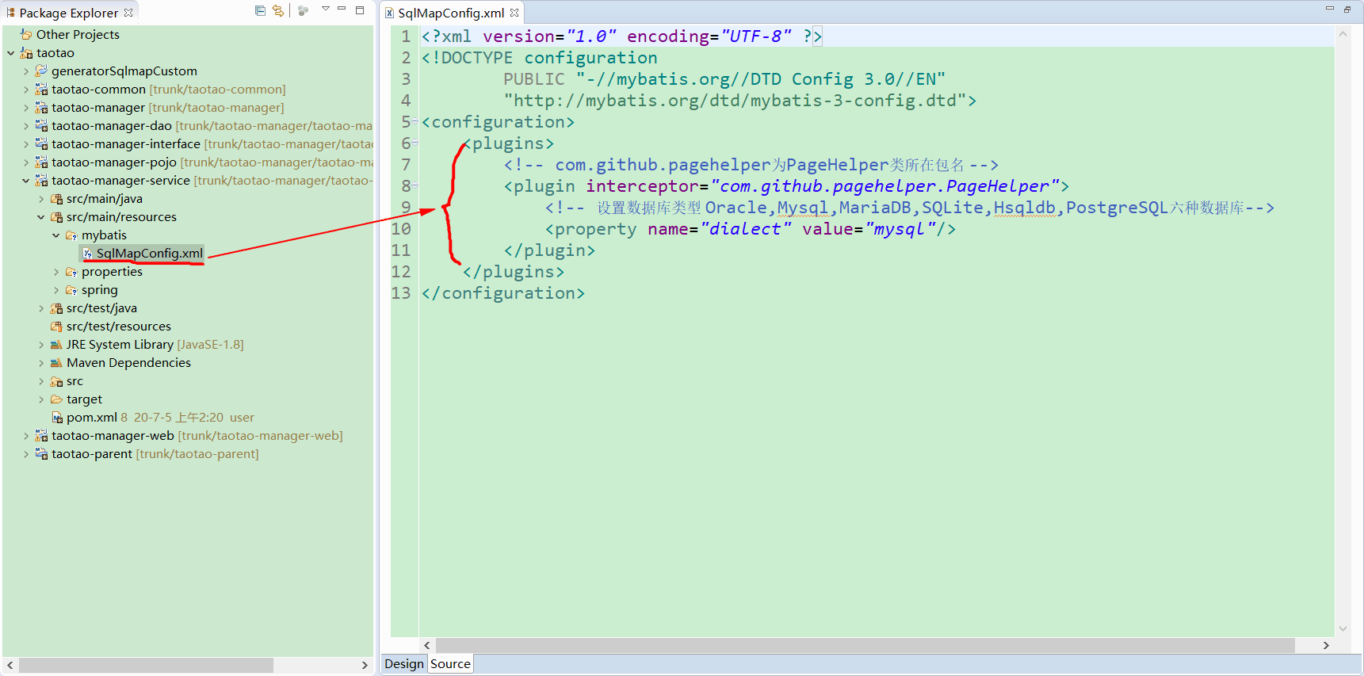Minimize the editor area
This screenshot has height=676, width=1364.
[x=1330, y=9]
